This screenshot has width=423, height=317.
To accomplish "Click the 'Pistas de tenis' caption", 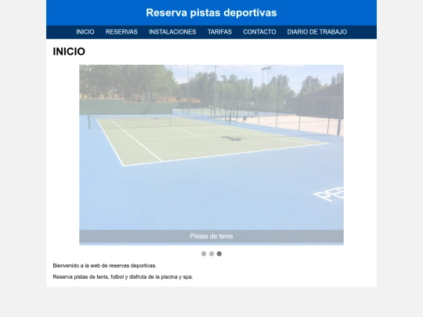I will tap(211, 236).
